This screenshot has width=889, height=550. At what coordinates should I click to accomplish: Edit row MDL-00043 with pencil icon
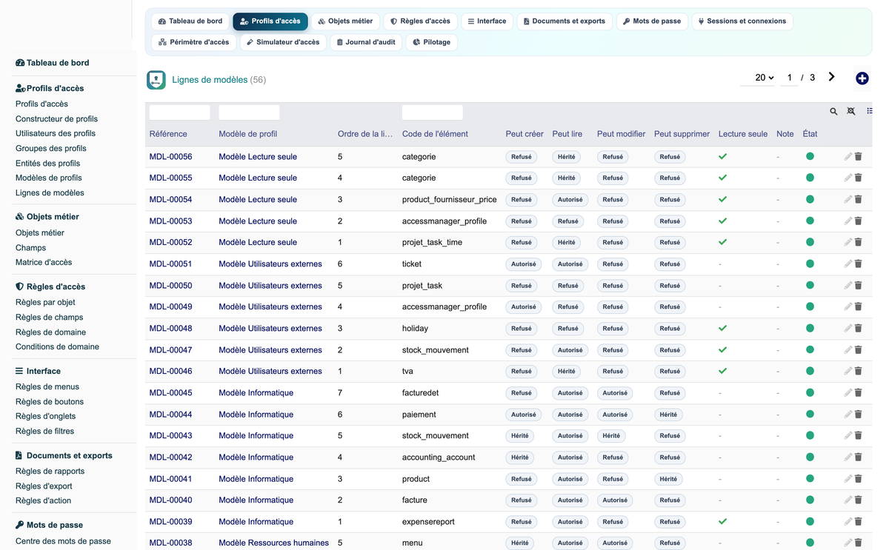(x=848, y=436)
